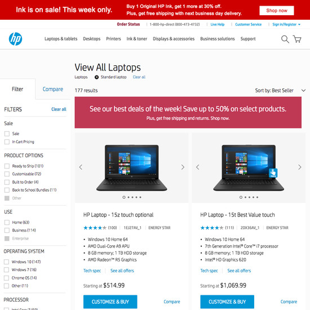Expand the Sign in/Register menu
This screenshot has height=310, width=310.
pyautogui.click(x=286, y=24)
